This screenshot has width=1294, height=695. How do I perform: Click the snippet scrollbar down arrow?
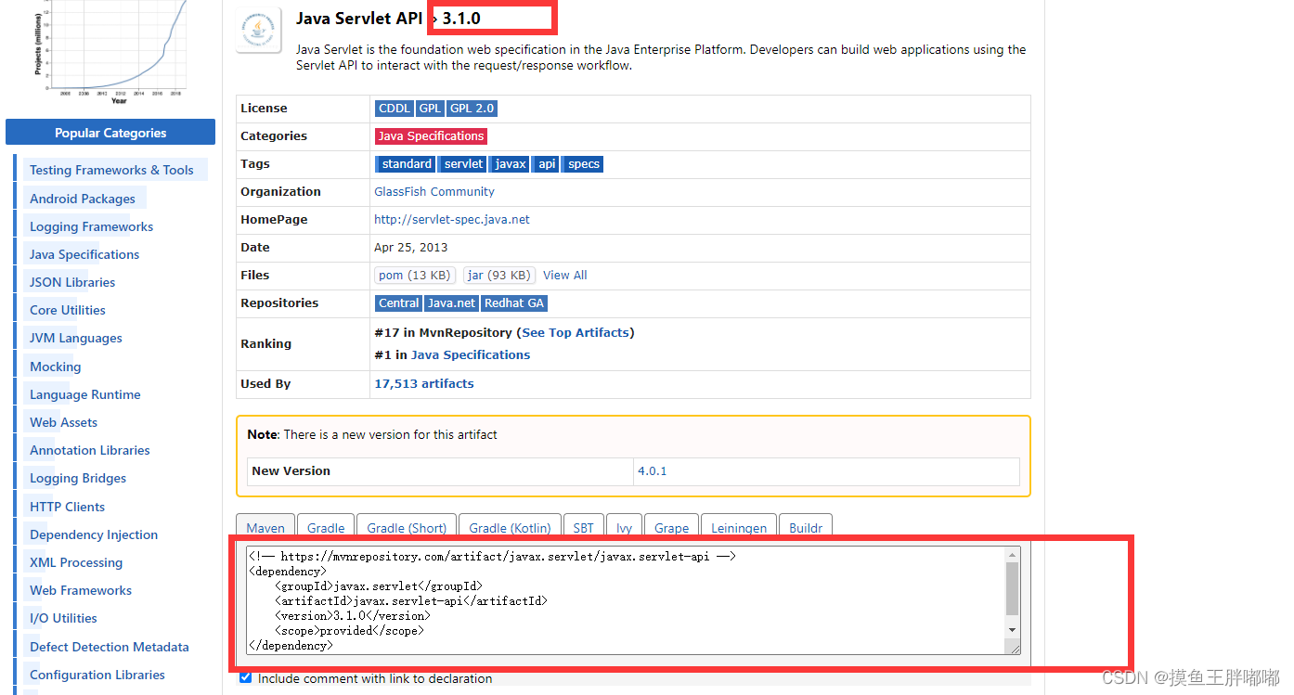pyautogui.click(x=1013, y=630)
